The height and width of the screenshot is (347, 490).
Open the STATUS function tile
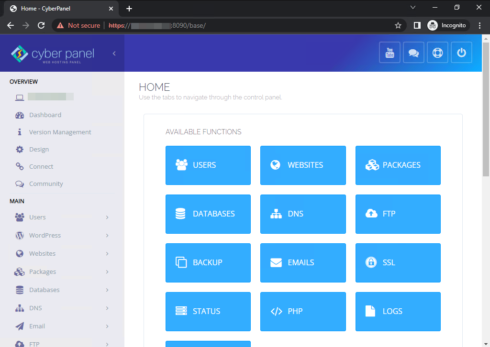(208, 312)
